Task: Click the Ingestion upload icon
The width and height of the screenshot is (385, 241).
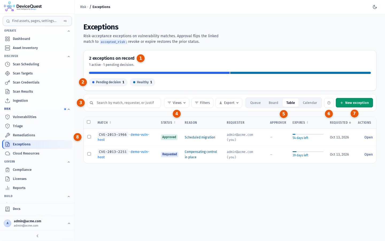Action: pyautogui.click(x=7, y=101)
